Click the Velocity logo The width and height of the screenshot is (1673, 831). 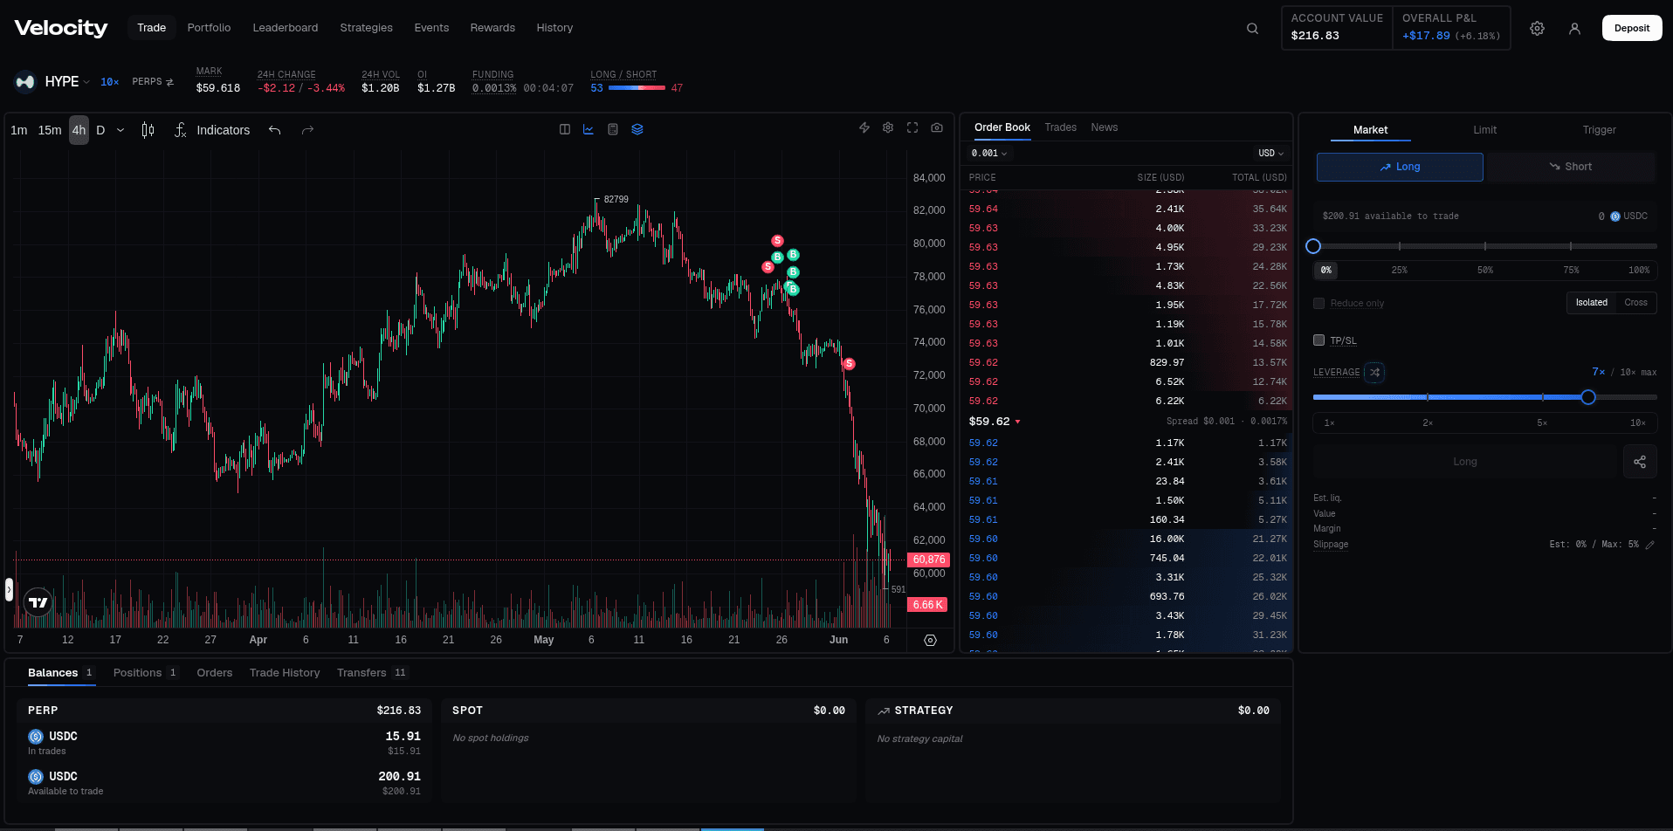61,28
